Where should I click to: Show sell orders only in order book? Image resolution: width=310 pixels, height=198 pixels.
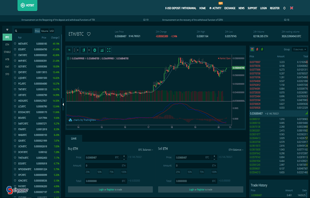[x=257, y=49]
